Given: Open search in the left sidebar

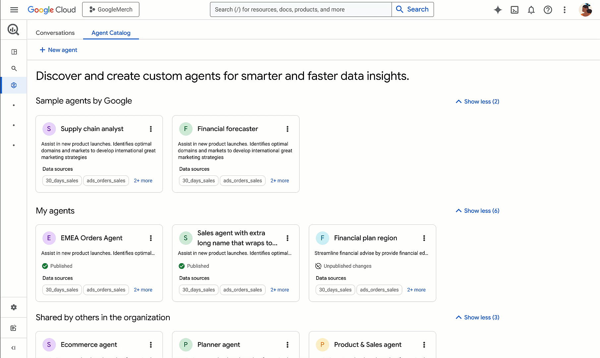Looking at the screenshot, I should (14, 68).
